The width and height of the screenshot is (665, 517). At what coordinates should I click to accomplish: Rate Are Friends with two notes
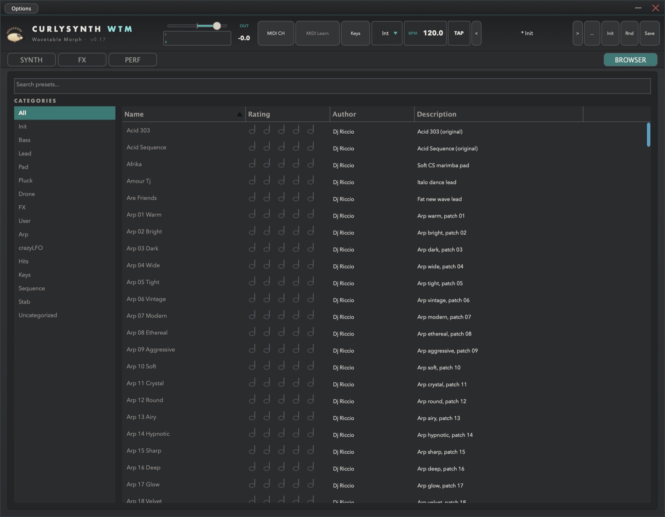click(x=267, y=198)
